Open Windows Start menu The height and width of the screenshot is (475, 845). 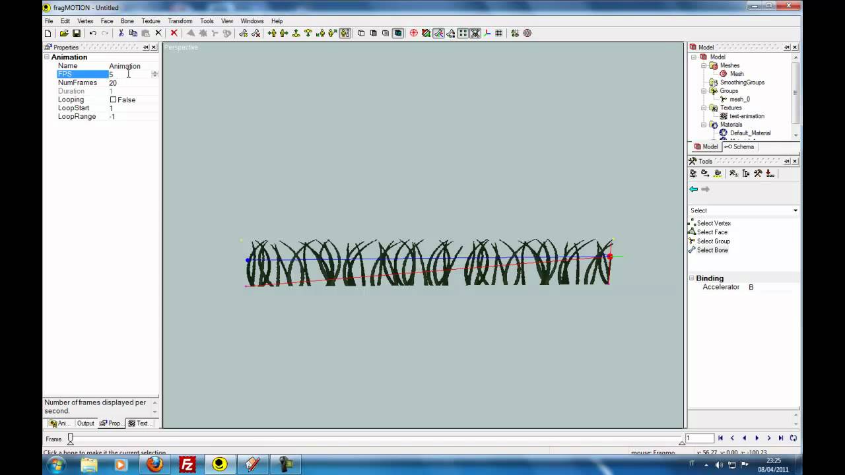(55, 464)
